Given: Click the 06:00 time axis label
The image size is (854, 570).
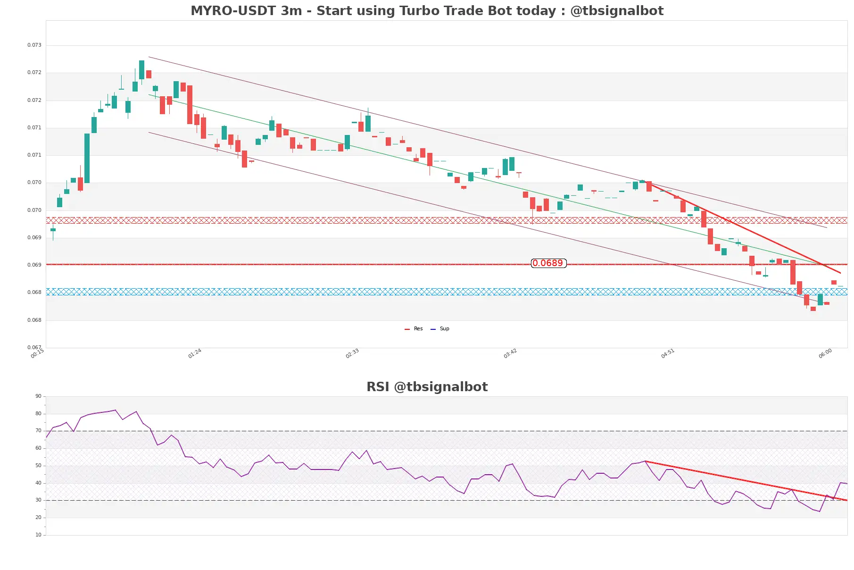Looking at the screenshot, I should (x=825, y=353).
